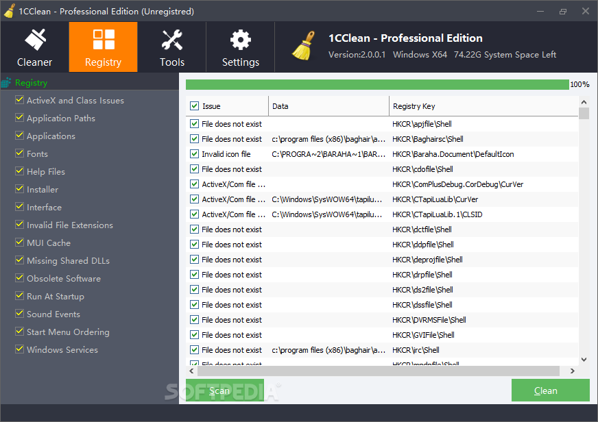Toggle the Installer checkbox
The height and width of the screenshot is (422, 598).
click(x=19, y=189)
